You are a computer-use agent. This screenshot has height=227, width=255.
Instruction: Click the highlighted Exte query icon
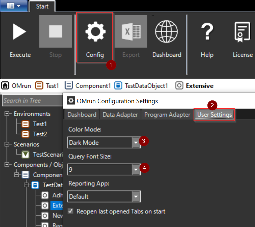(45, 206)
